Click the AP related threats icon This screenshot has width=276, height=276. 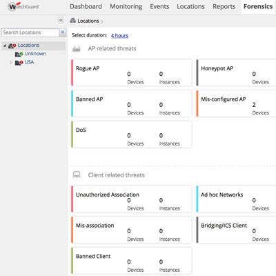click(x=77, y=48)
